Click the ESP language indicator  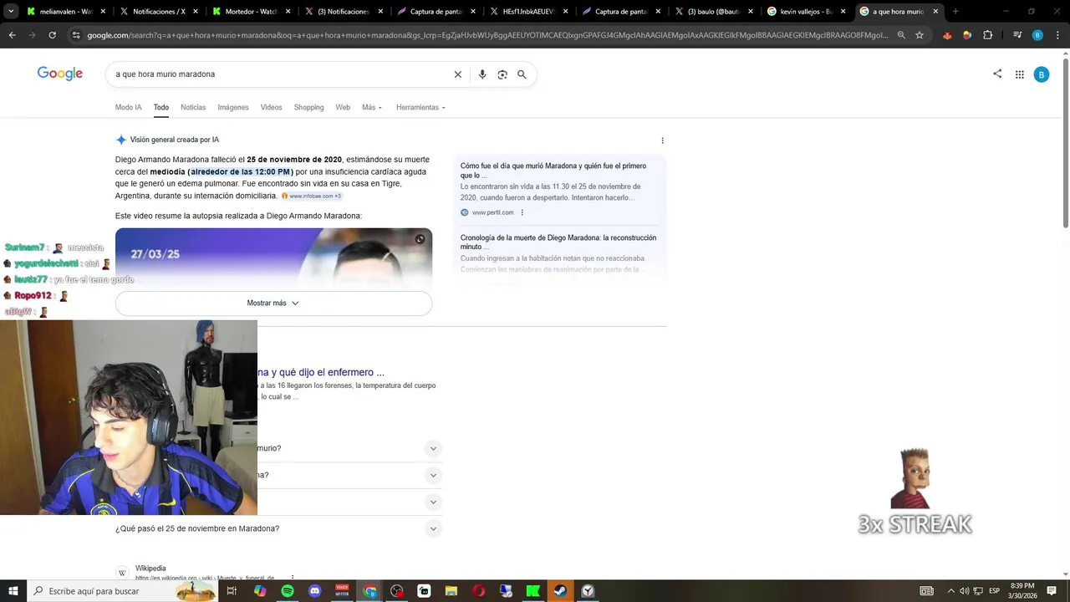click(994, 591)
